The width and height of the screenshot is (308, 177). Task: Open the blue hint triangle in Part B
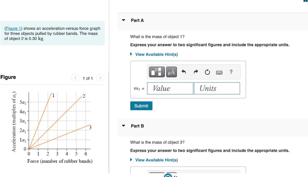(131, 160)
